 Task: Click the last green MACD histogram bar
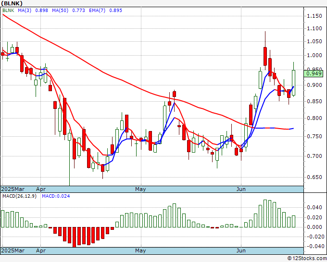(293, 221)
